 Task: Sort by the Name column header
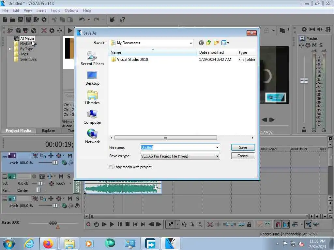point(153,52)
